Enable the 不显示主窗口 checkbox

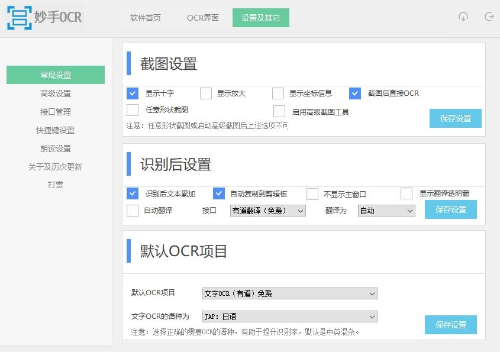click(x=312, y=194)
